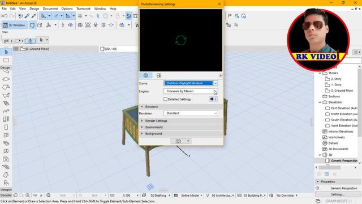Screen dimensions: 362x204
Task: Click the walking figure Explore Model icon
Action: (63, 25)
